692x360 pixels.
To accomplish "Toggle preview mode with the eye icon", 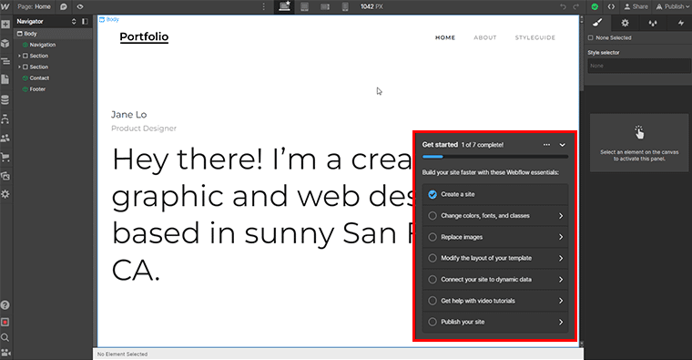I will pyautogui.click(x=80, y=6).
